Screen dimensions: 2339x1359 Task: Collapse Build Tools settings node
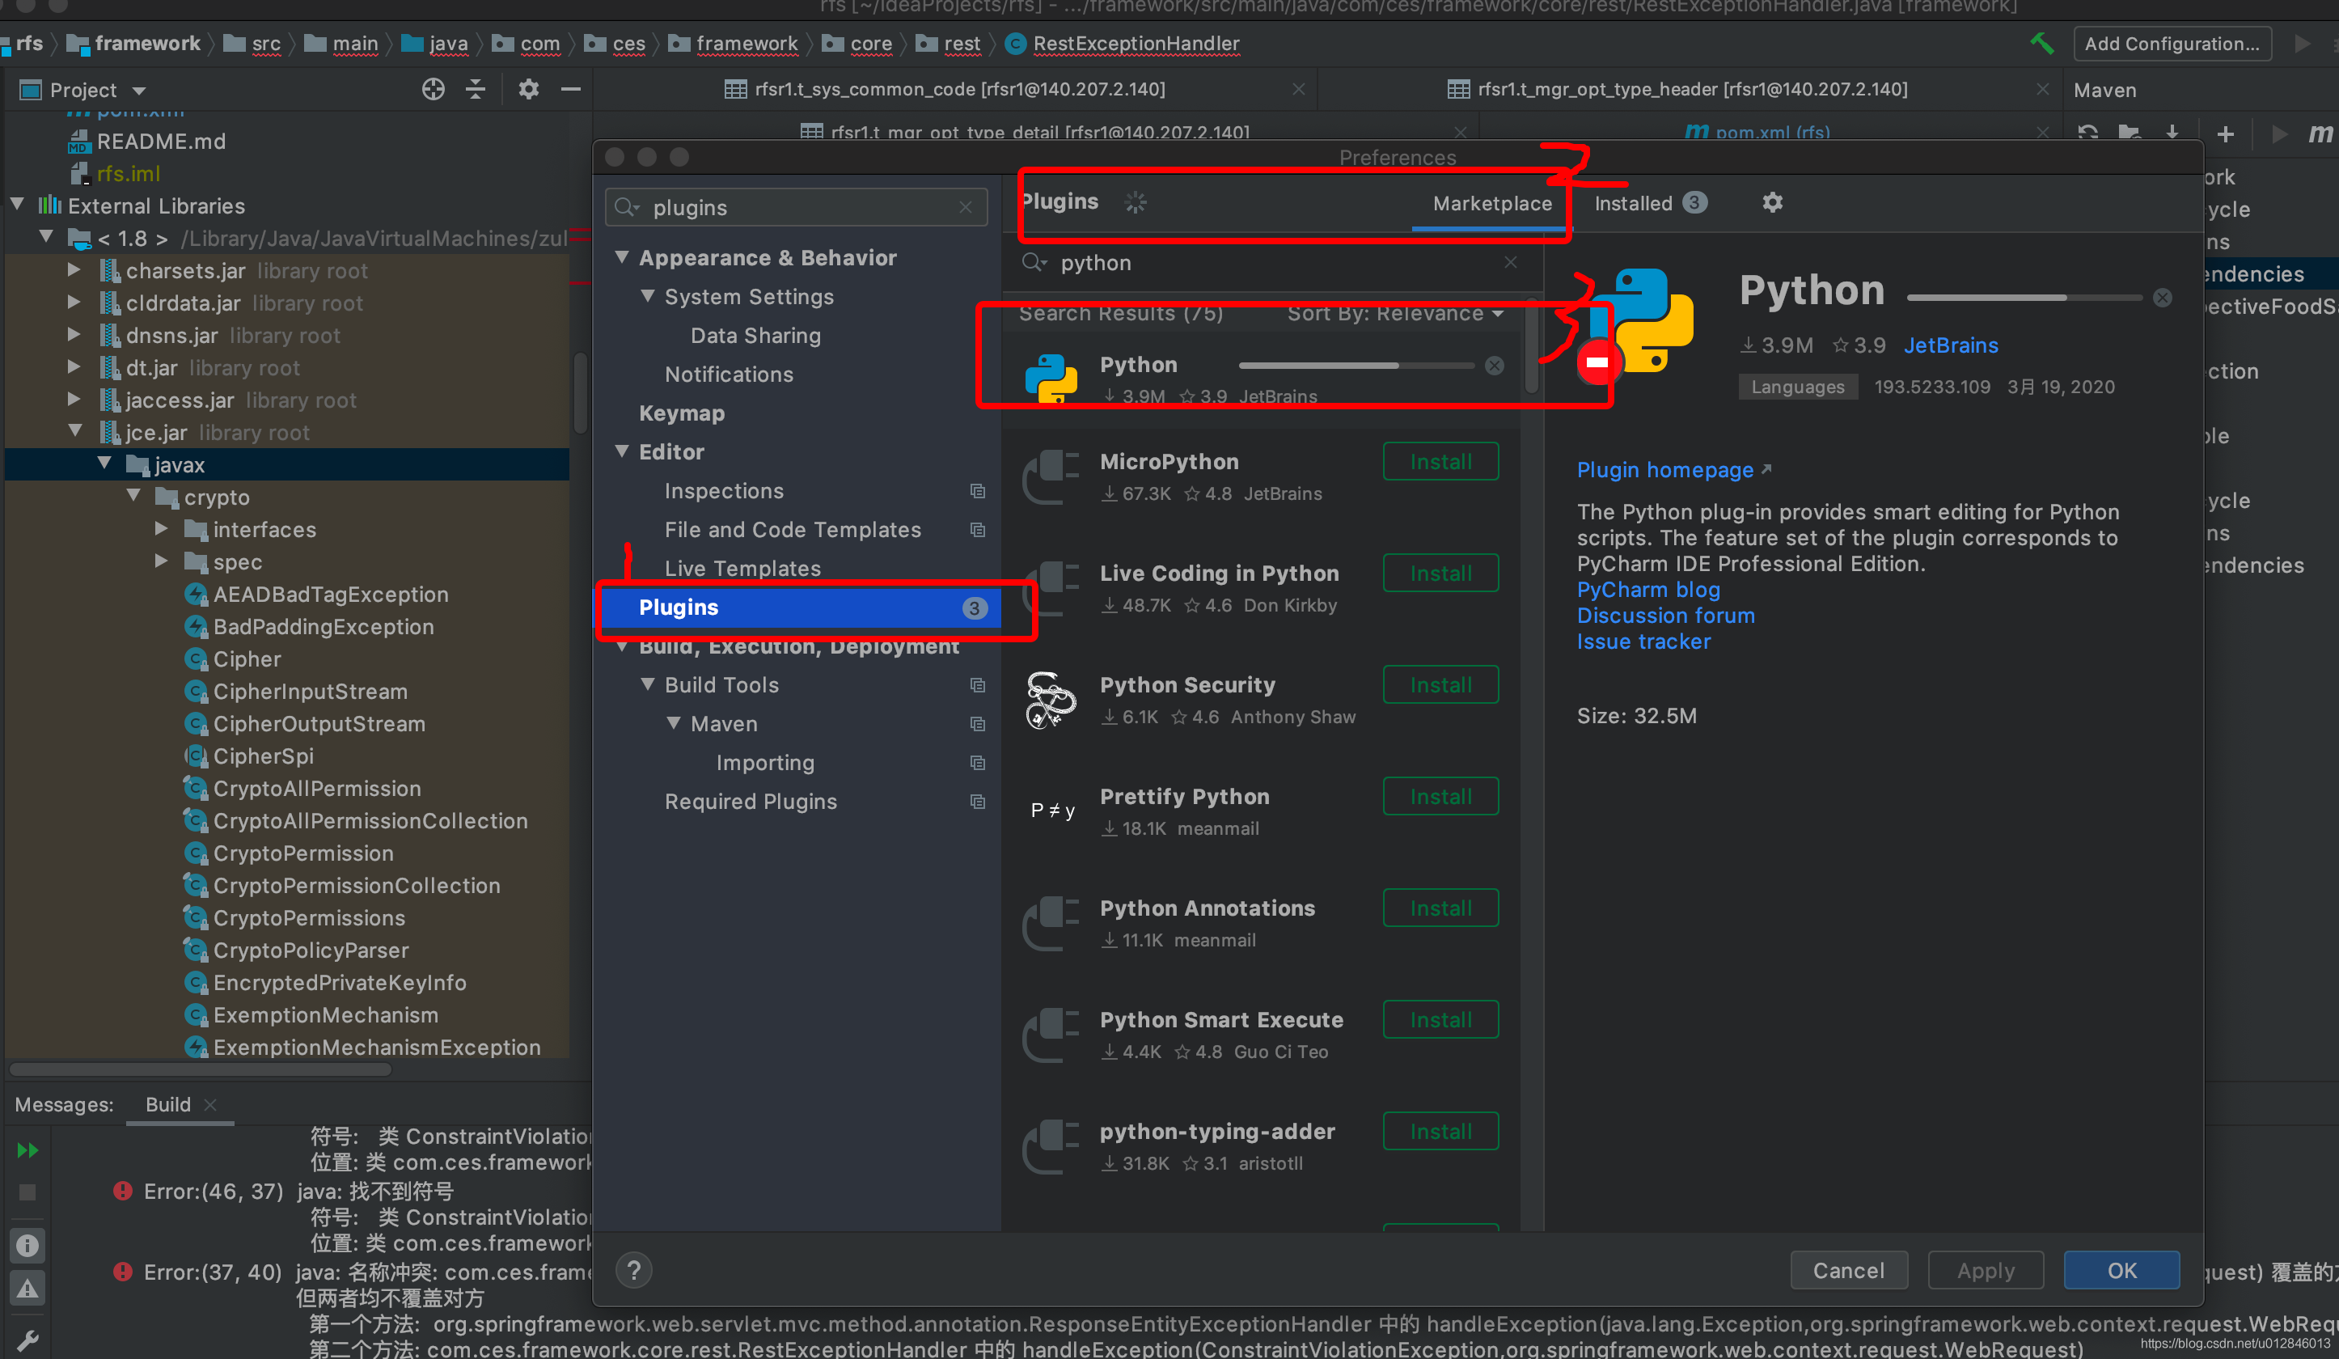pos(648,684)
